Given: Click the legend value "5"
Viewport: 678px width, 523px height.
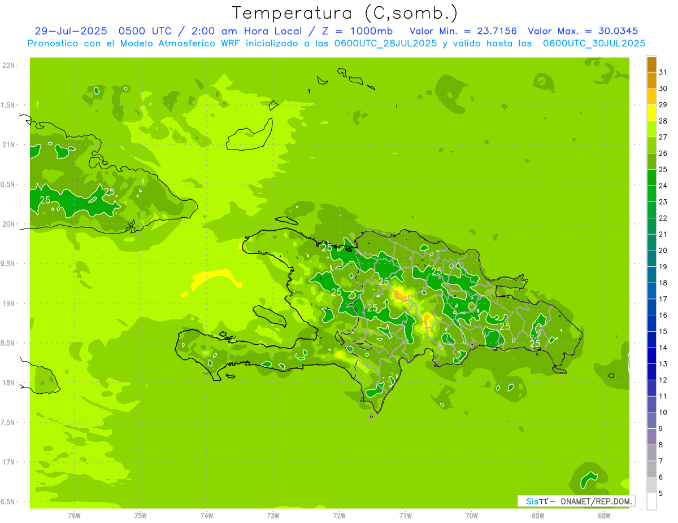Looking at the screenshot, I should [x=661, y=494].
